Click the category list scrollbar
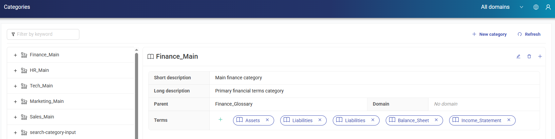Viewport: 555px width, 139px height. [x=136, y=94]
